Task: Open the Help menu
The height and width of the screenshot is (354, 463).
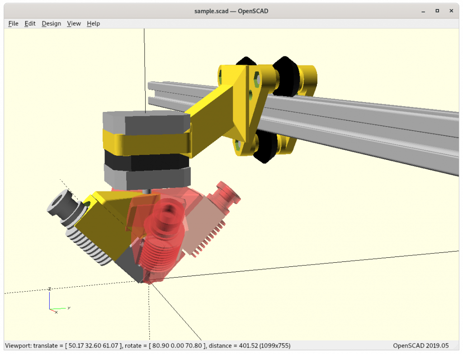Action: 93,23
